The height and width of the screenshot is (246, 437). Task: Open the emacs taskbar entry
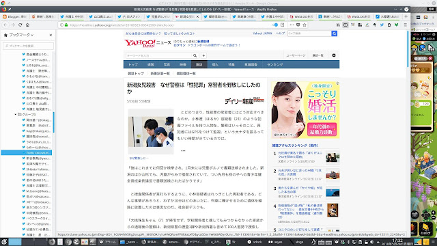pyautogui.click(x=171, y=242)
